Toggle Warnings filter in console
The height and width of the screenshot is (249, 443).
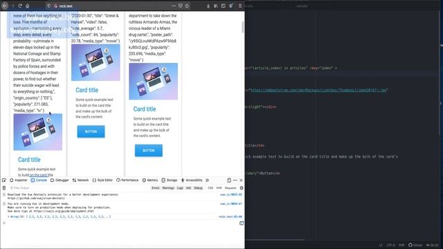168,187
